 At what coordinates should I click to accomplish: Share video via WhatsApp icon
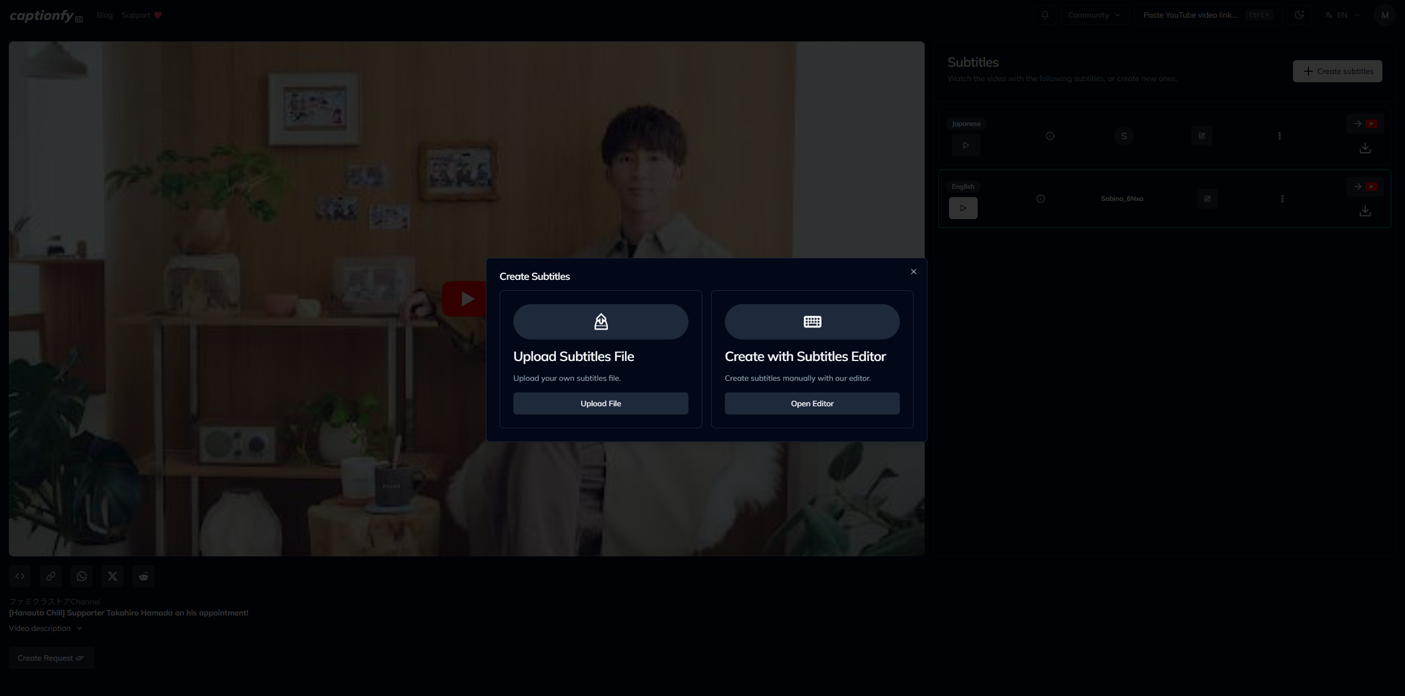tap(82, 576)
